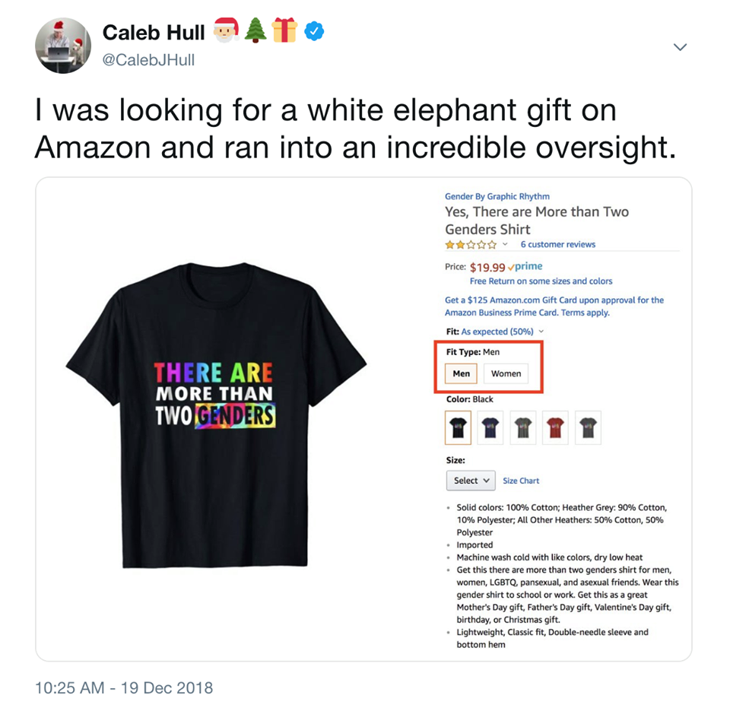Open the Size Chart link
Viewport: 730px width, 711px height.
[x=521, y=481]
